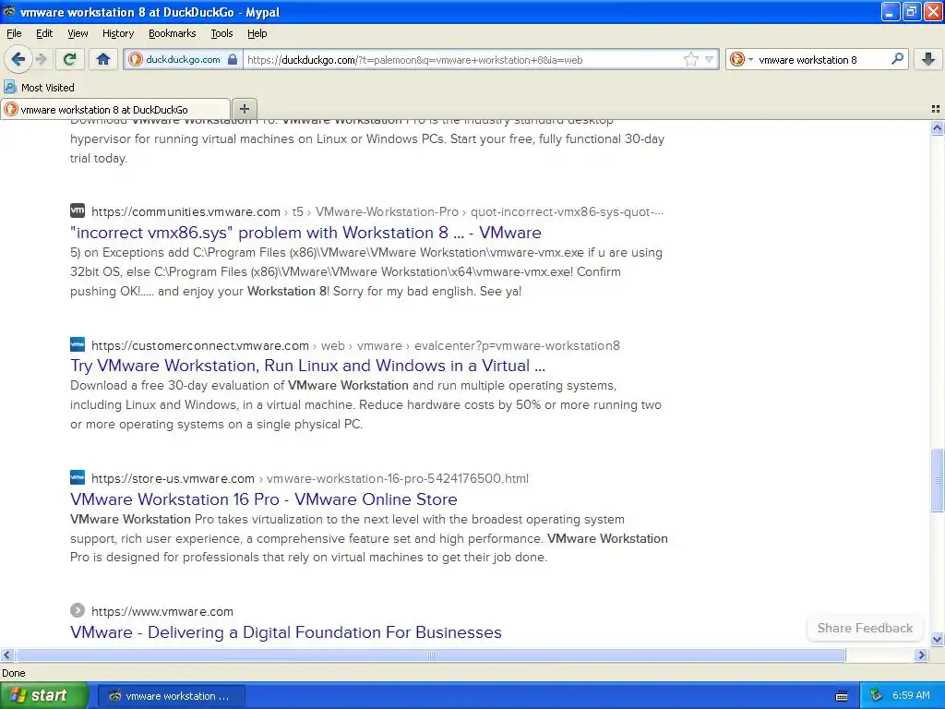Click the on-screen keyboard tray icon
Image resolution: width=945 pixels, height=709 pixels.
pos(842,696)
